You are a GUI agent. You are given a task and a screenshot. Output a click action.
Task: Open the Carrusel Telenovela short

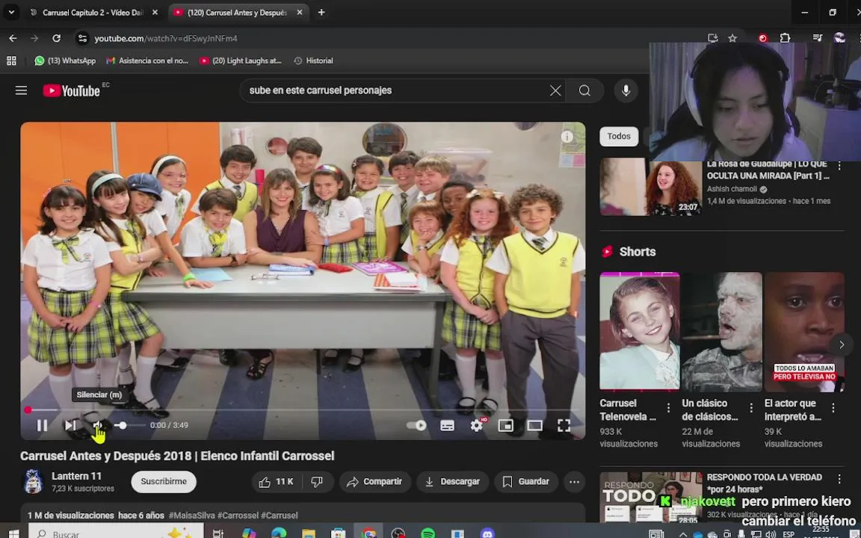click(x=639, y=331)
